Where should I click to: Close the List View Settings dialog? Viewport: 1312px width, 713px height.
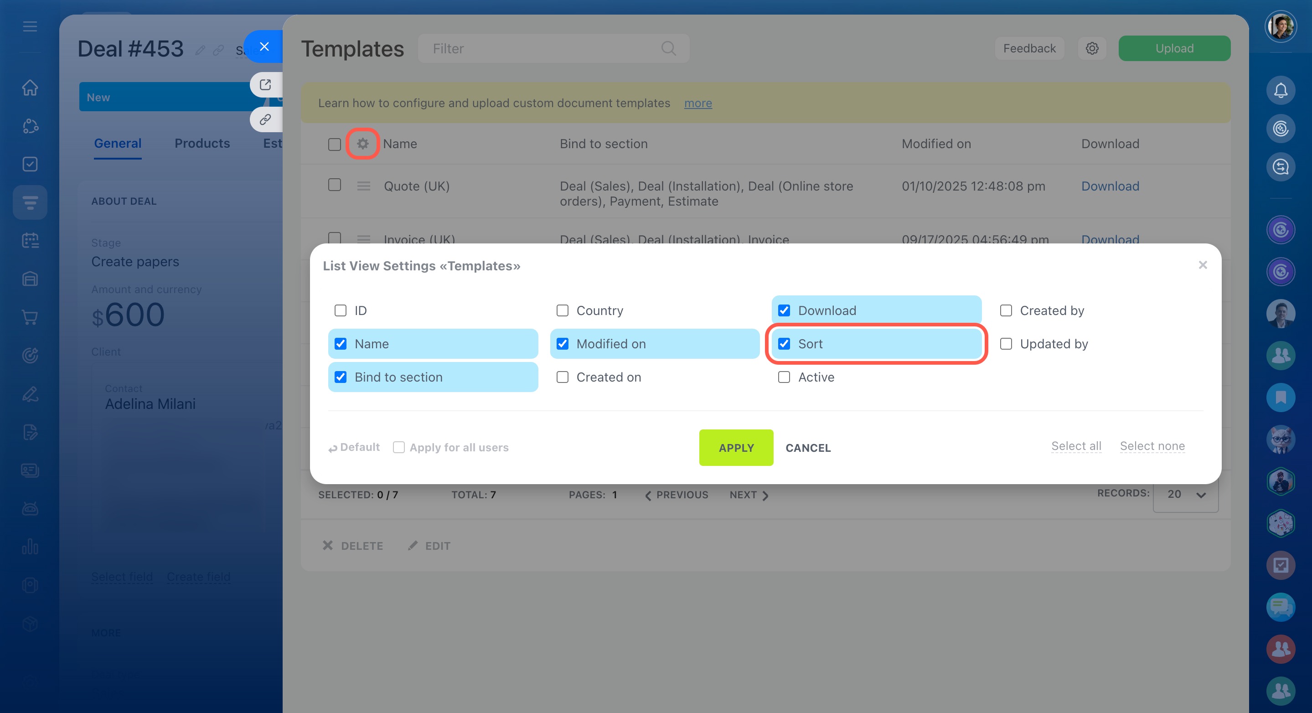click(x=1203, y=265)
